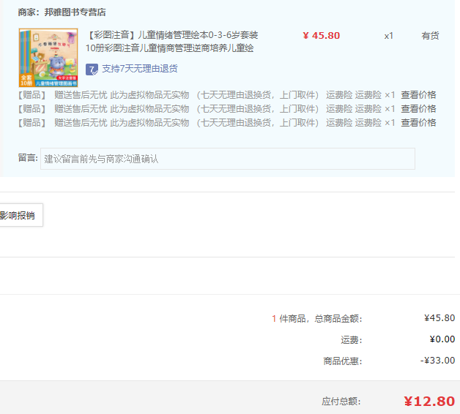The height and width of the screenshot is (414, 460).
Task: Focus the 留言 message input field
Action: click(227, 159)
